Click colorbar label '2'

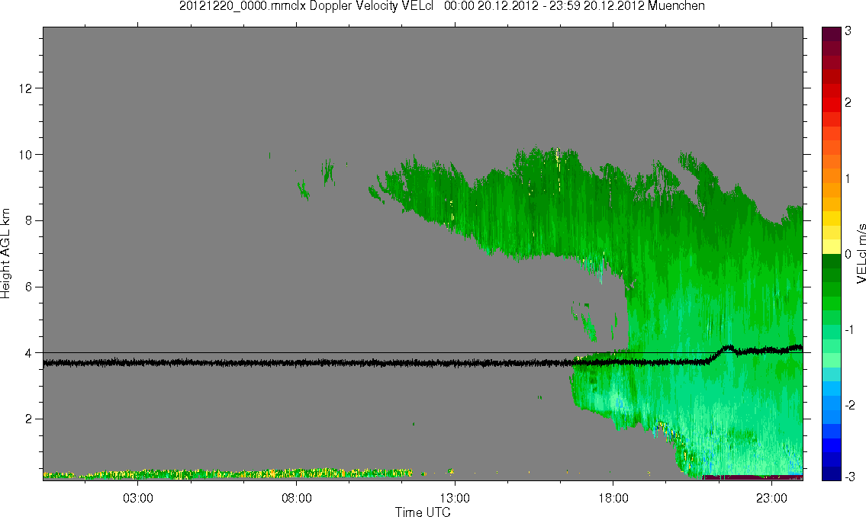click(x=848, y=103)
